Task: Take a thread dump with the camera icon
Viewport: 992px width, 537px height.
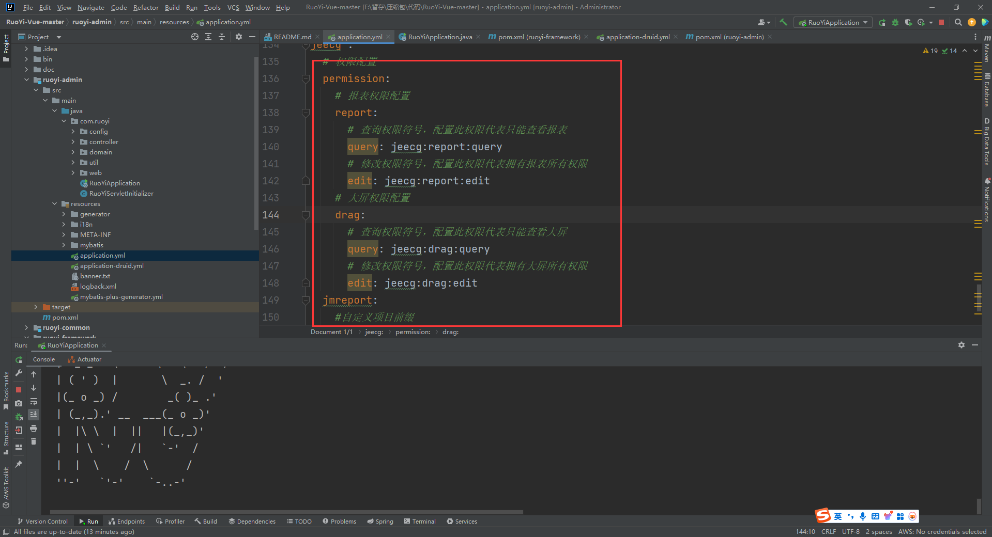Action: [x=19, y=403]
